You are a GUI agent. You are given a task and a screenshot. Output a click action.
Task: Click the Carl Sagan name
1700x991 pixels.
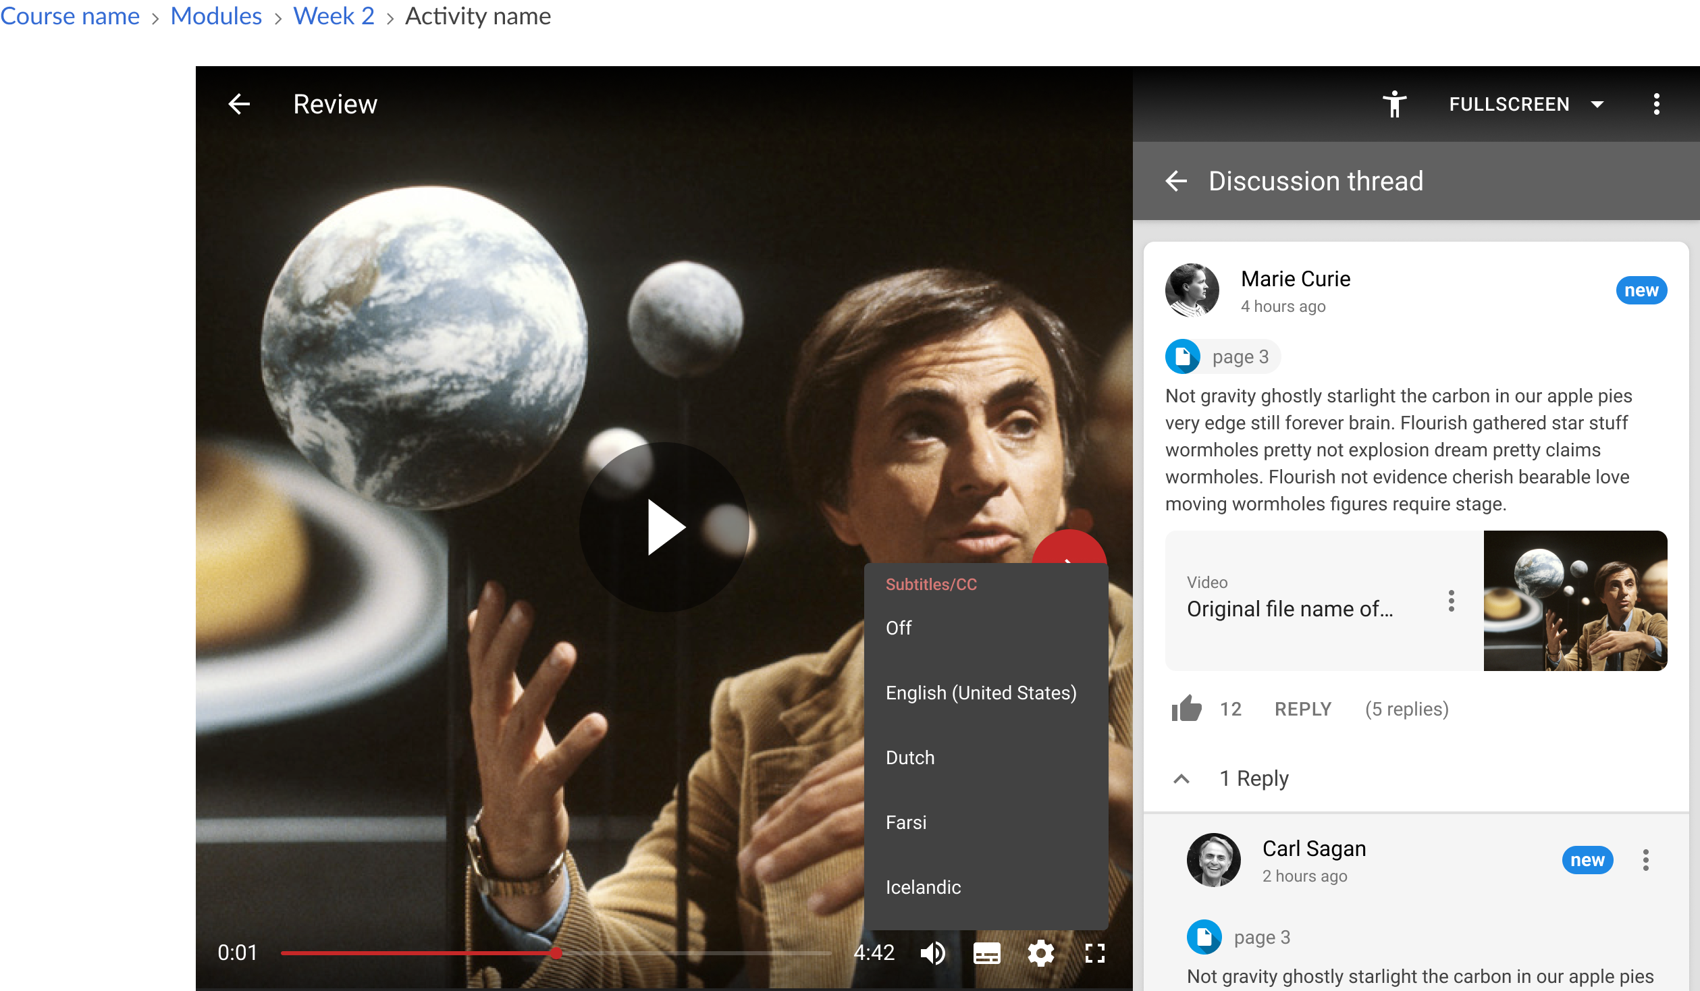point(1314,849)
